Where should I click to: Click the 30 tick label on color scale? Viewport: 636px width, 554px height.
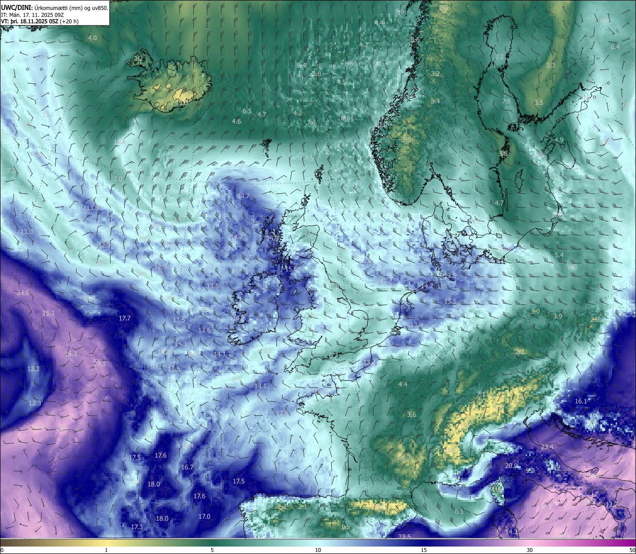click(530, 550)
